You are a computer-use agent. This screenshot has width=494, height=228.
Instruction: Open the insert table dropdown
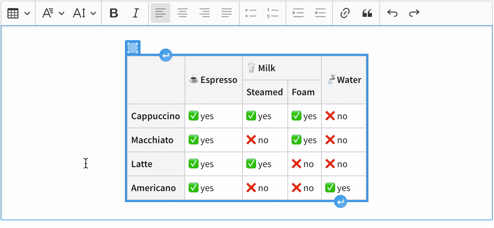(18, 13)
